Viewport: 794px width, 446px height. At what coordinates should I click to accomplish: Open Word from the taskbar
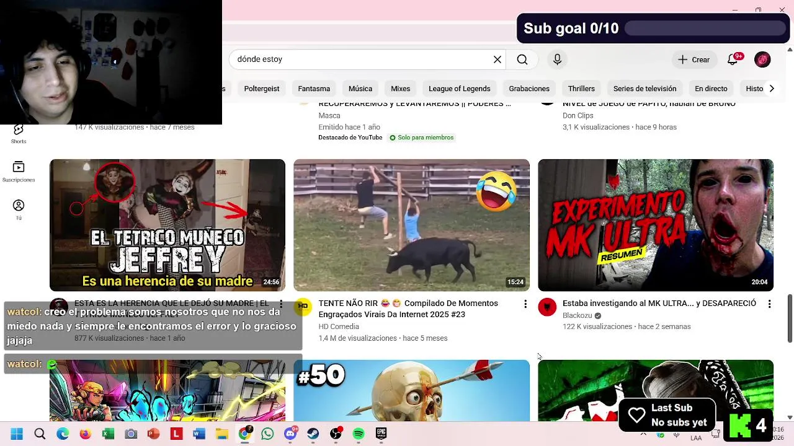click(x=198, y=434)
